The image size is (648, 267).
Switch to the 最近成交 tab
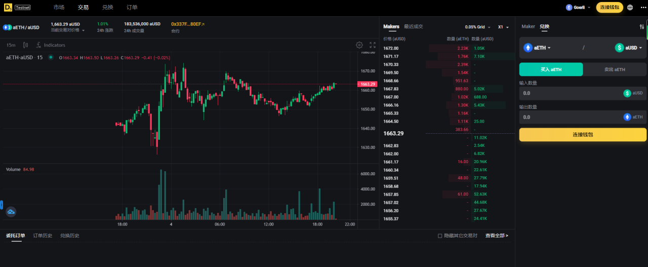[413, 27]
